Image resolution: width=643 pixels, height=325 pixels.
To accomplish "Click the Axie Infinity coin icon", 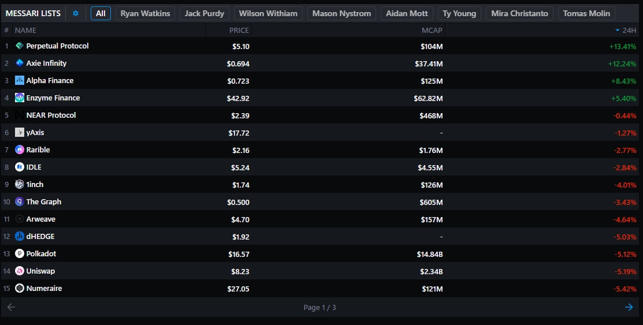I will pyautogui.click(x=19, y=63).
